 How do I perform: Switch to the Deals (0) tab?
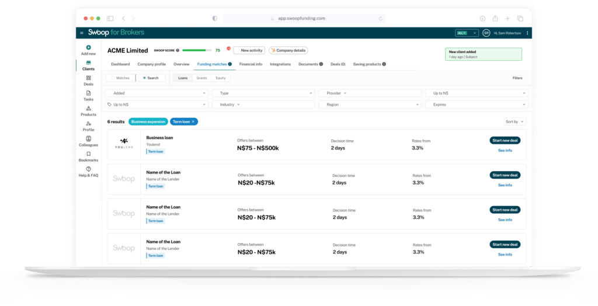pos(338,64)
